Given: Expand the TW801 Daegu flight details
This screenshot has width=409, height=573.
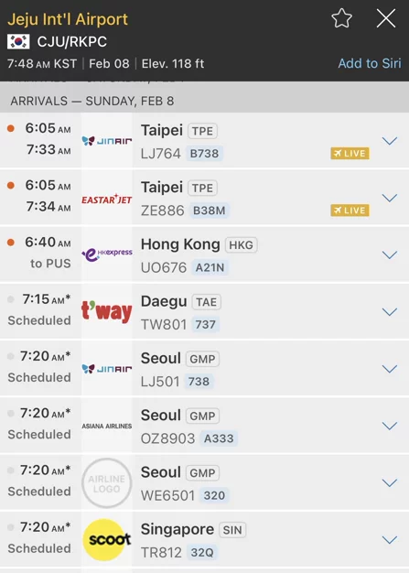Looking at the screenshot, I should point(389,312).
